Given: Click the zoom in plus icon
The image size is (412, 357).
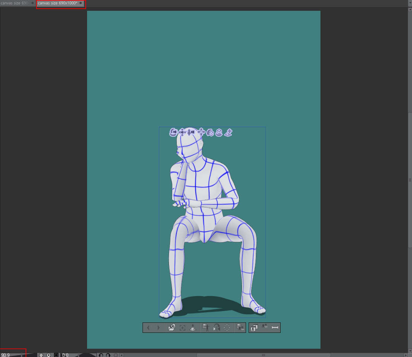Looking at the screenshot, I should pyautogui.click(x=48, y=355).
